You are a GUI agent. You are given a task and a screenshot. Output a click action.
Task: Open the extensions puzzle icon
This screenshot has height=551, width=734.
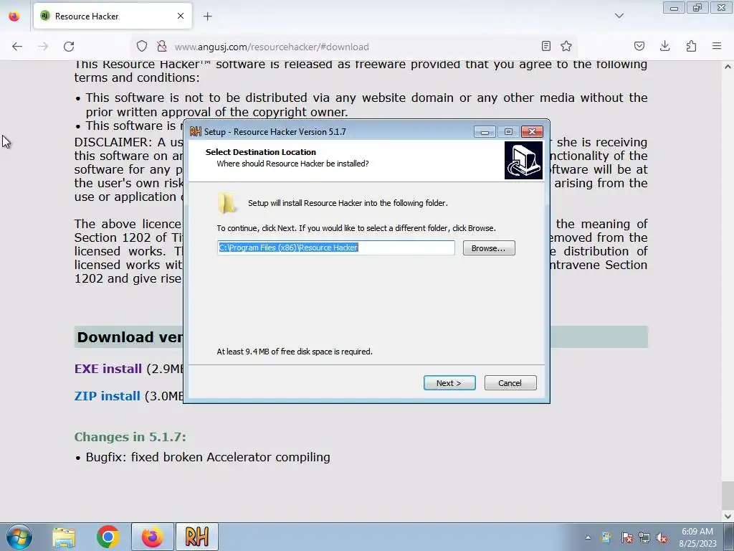691,46
